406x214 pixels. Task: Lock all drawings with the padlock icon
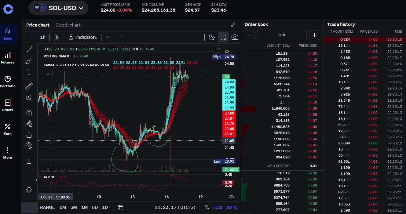[29, 134]
